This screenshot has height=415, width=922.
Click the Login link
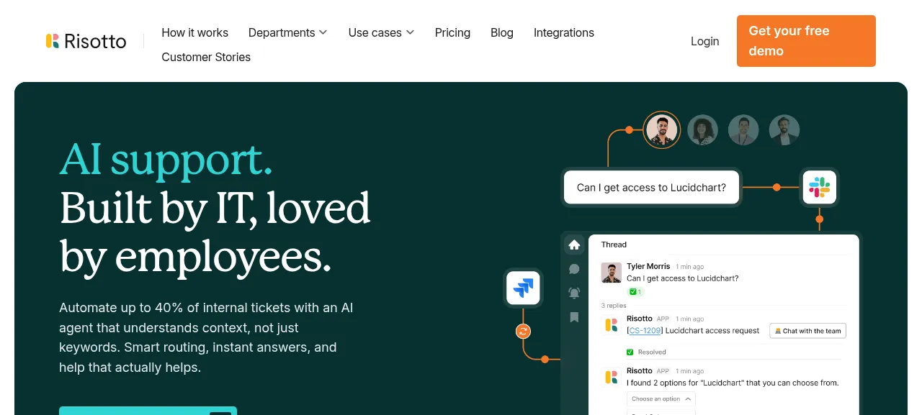pyautogui.click(x=704, y=41)
